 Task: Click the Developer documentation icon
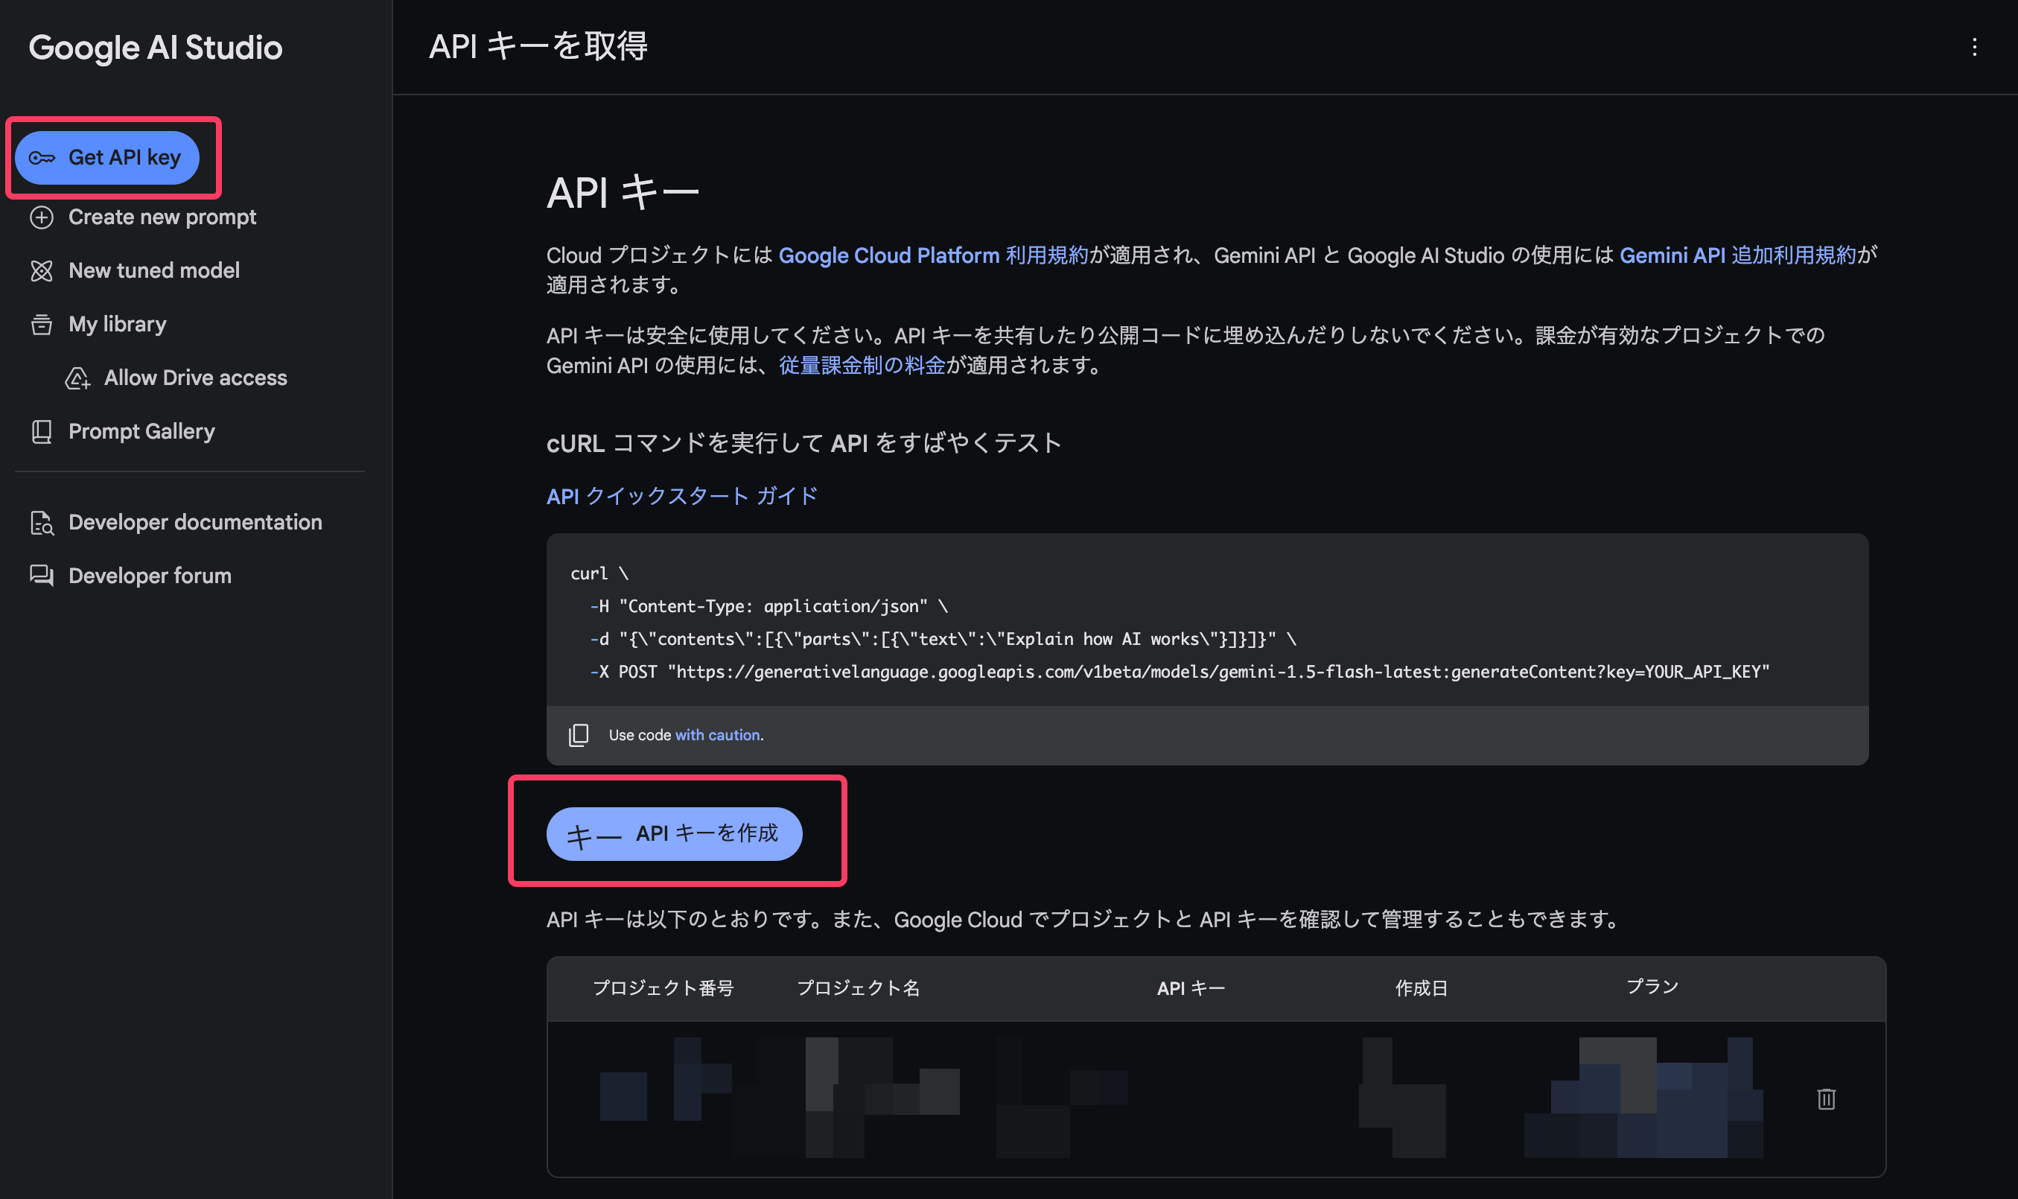[42, 523]
